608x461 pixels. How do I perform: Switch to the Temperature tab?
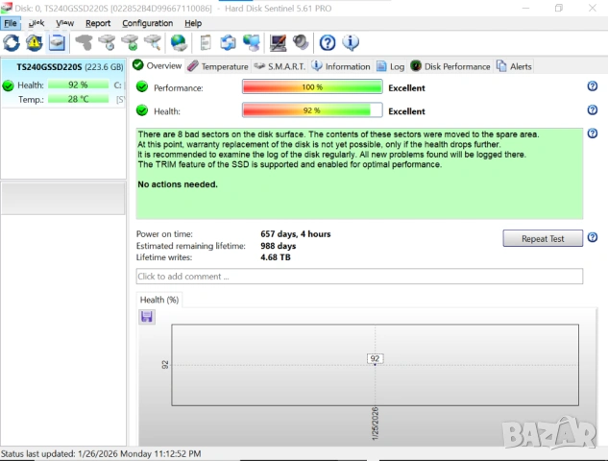(x=218, y=66)
